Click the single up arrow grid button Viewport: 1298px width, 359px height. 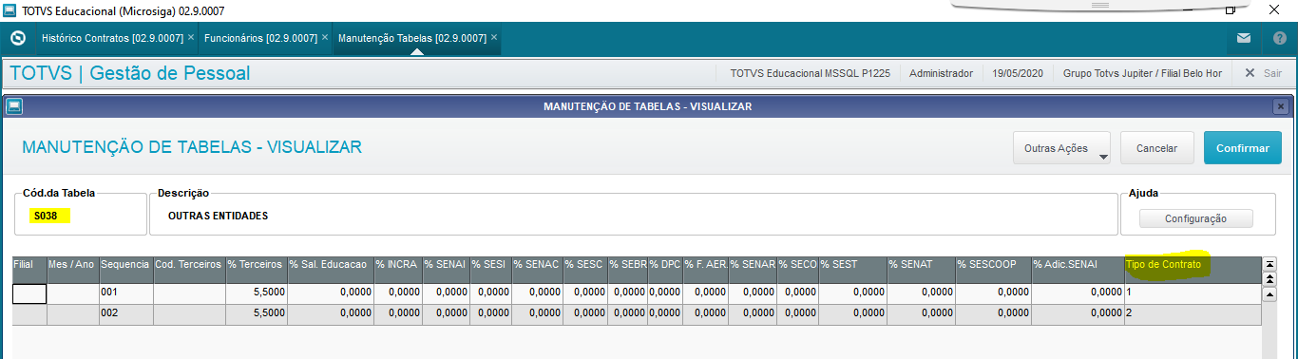point(1269,294)
